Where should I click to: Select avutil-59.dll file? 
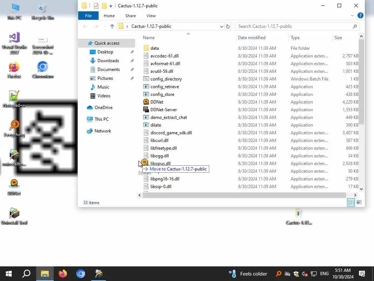click(162, 71)
